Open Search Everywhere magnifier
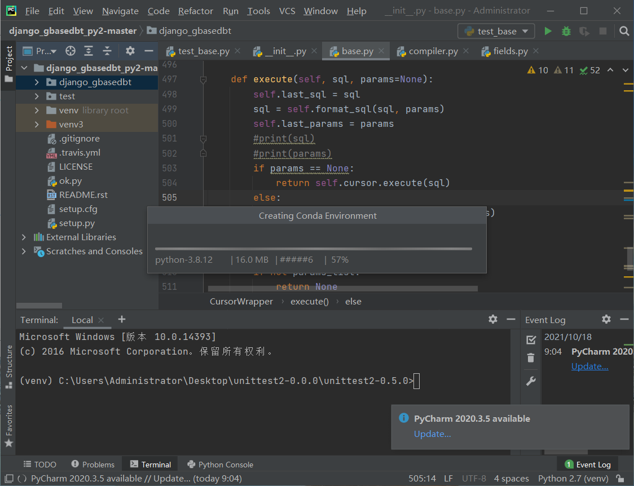This screenshot has width=634, height=486. (x=624, y=32)
